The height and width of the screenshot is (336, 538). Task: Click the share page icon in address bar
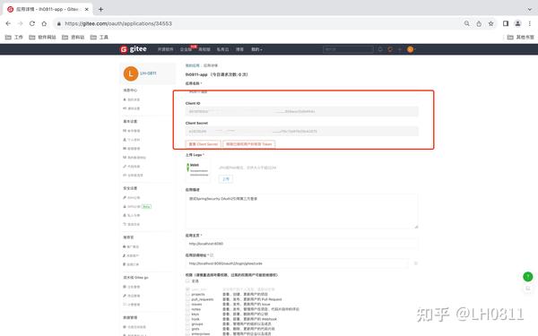479,23
